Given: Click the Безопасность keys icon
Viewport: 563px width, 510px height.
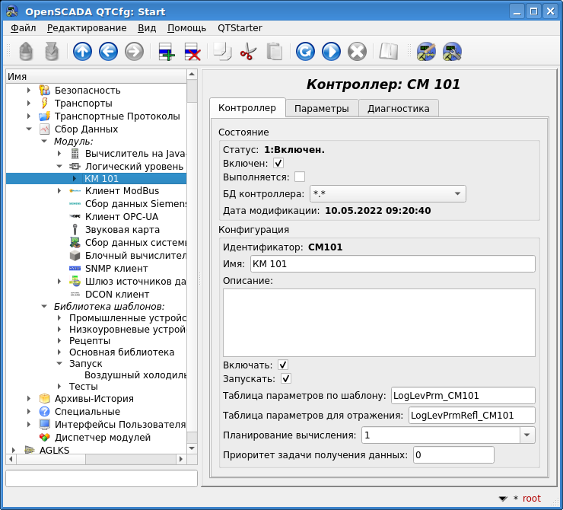Looking at the screenshot, I should [x=45, y=90].
